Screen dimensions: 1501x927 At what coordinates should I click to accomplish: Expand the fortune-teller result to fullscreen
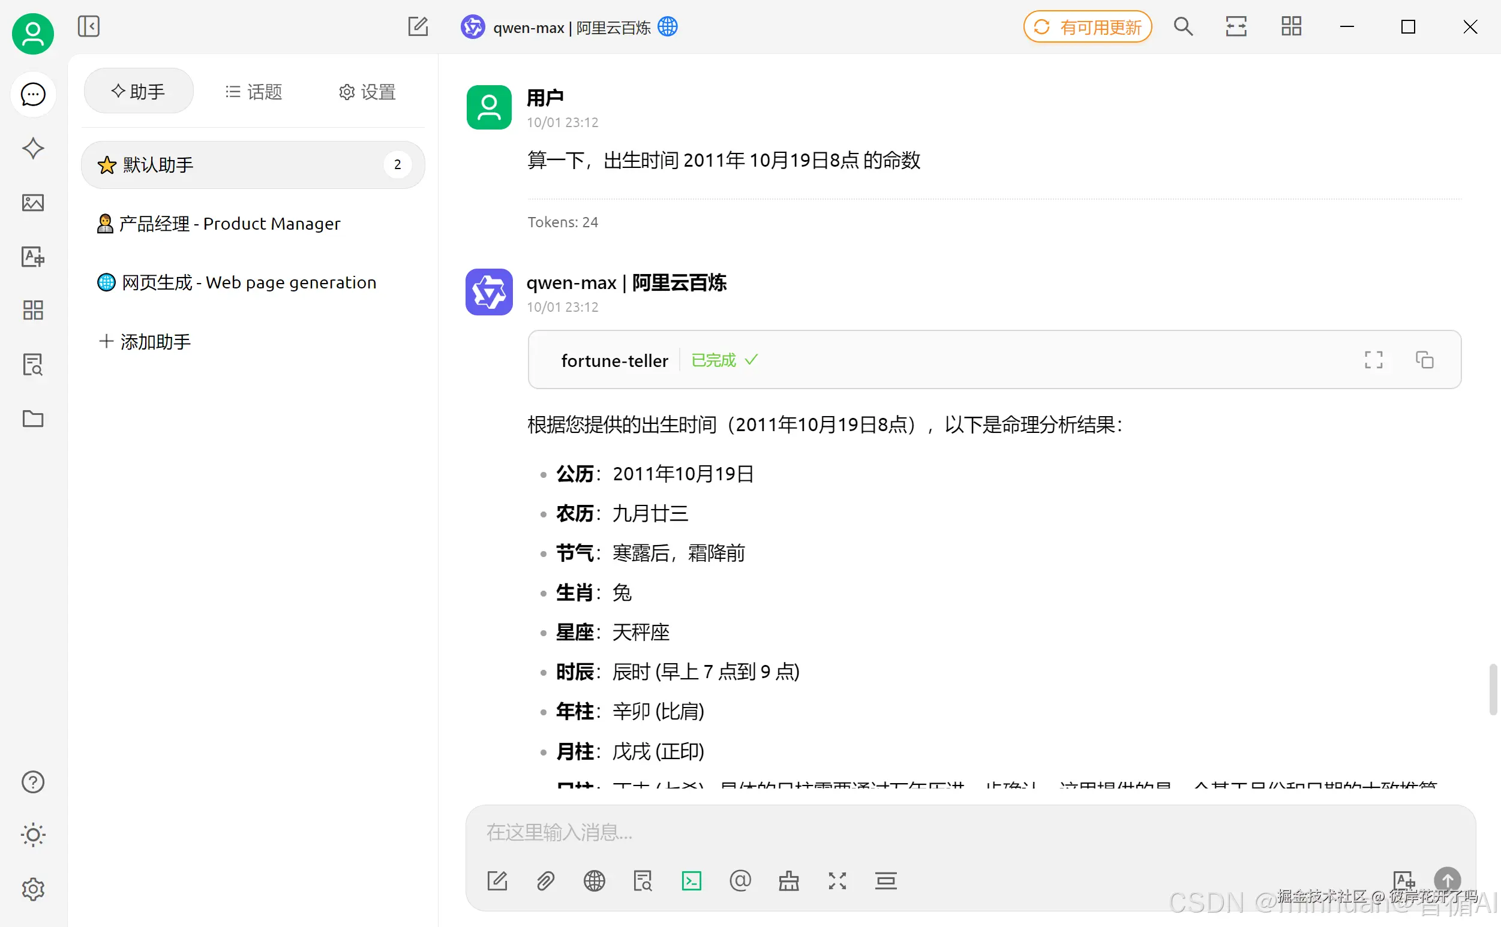coord(1373,360)
